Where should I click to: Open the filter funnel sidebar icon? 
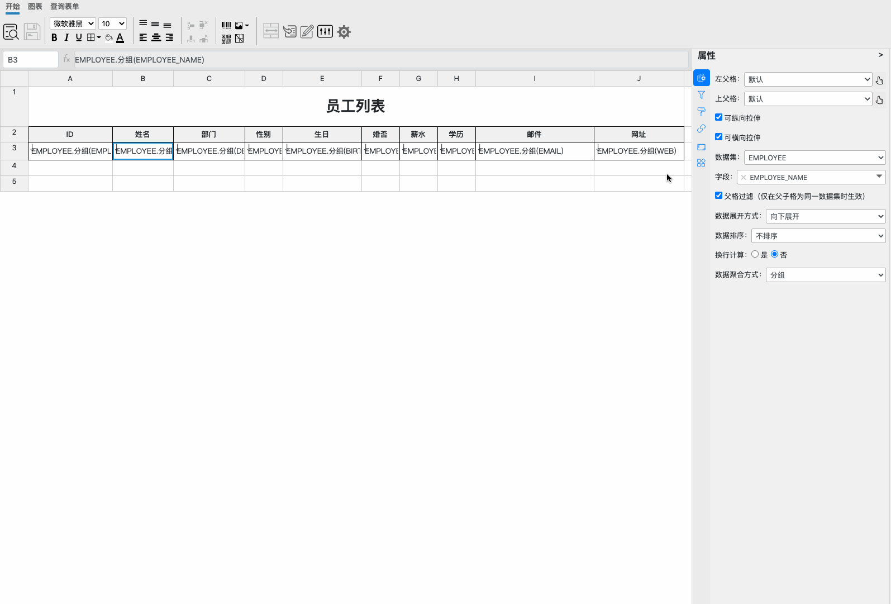702,95
